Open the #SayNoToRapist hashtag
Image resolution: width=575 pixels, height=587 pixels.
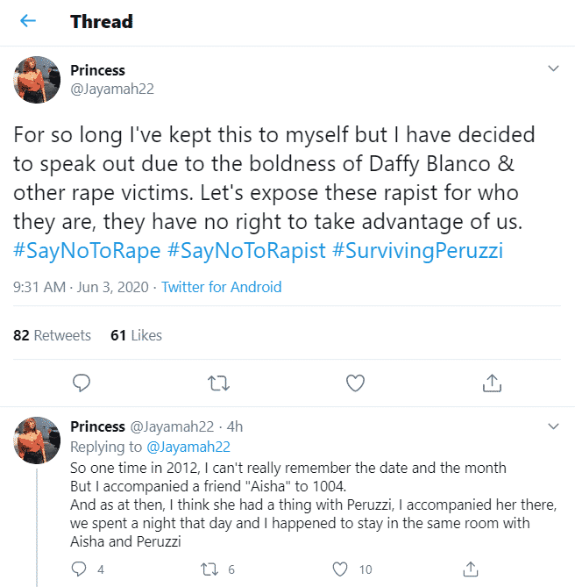pos(245,250)
